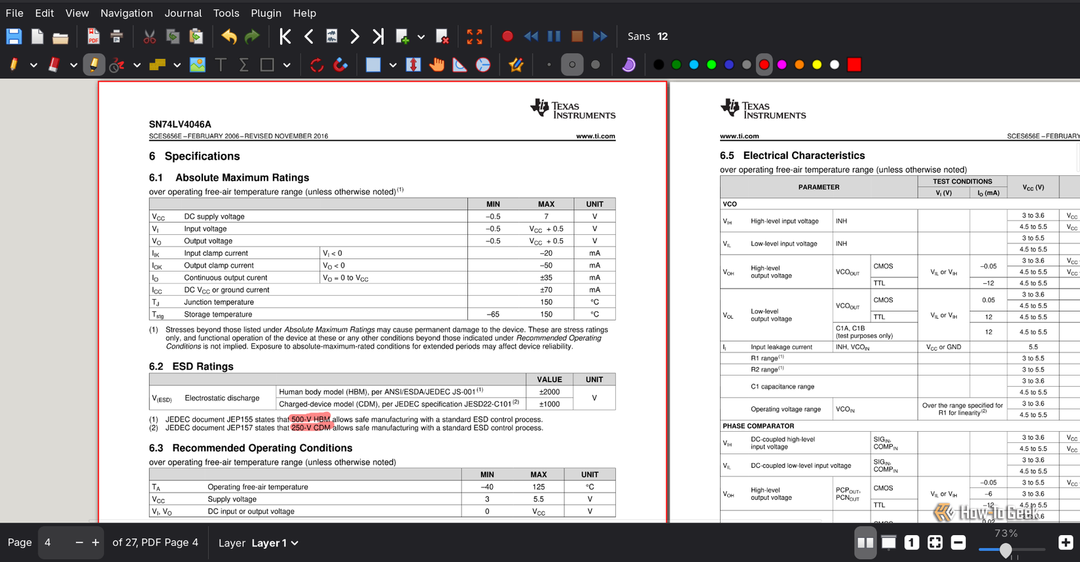Image resolution: width=1080 pixels, height=562 pixels.
Task: Click the Save document icon
Action: pyautogui.click(x=14, y=37)
